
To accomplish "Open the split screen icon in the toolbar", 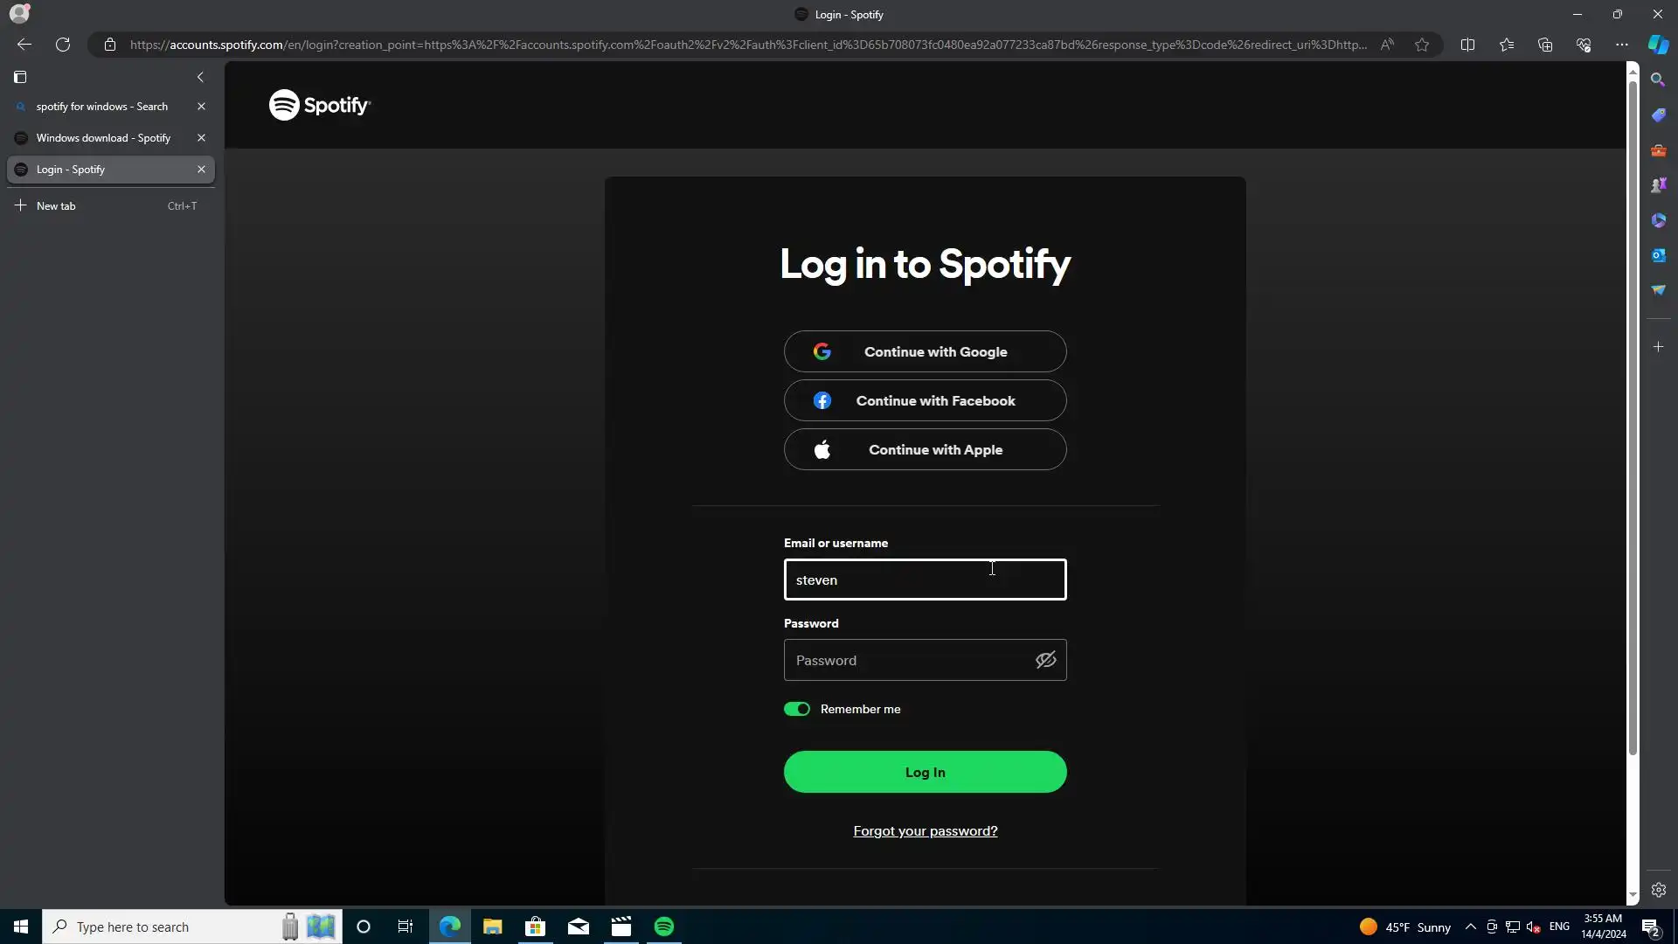I will 1467,45.
